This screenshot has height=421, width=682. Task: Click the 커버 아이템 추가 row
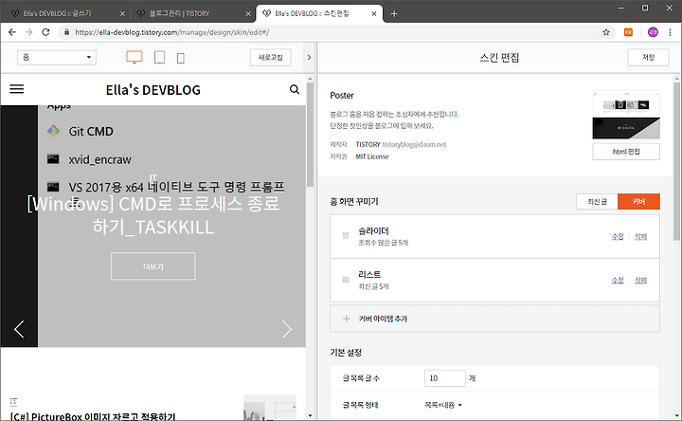[494, 319]
